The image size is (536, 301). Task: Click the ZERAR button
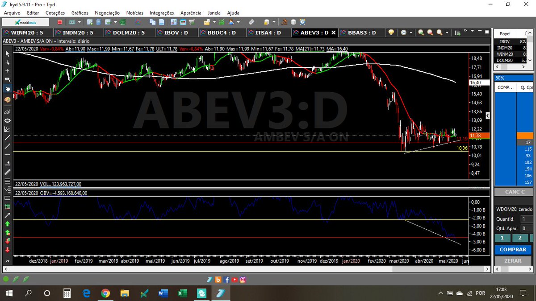coord(513,261)
